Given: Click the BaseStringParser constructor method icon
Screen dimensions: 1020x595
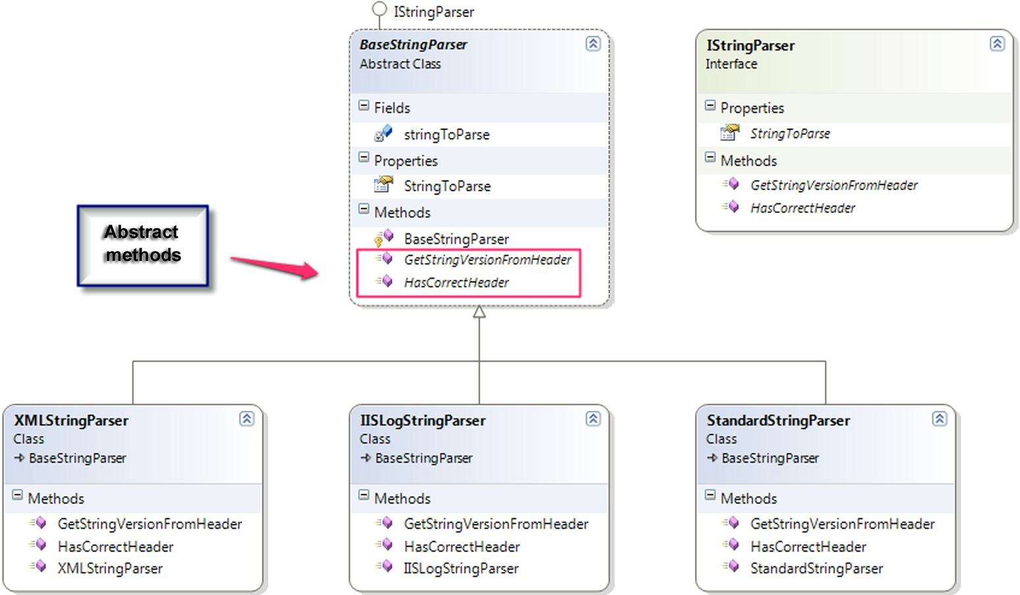Looking at the screenshot, I should pos(384,237).
